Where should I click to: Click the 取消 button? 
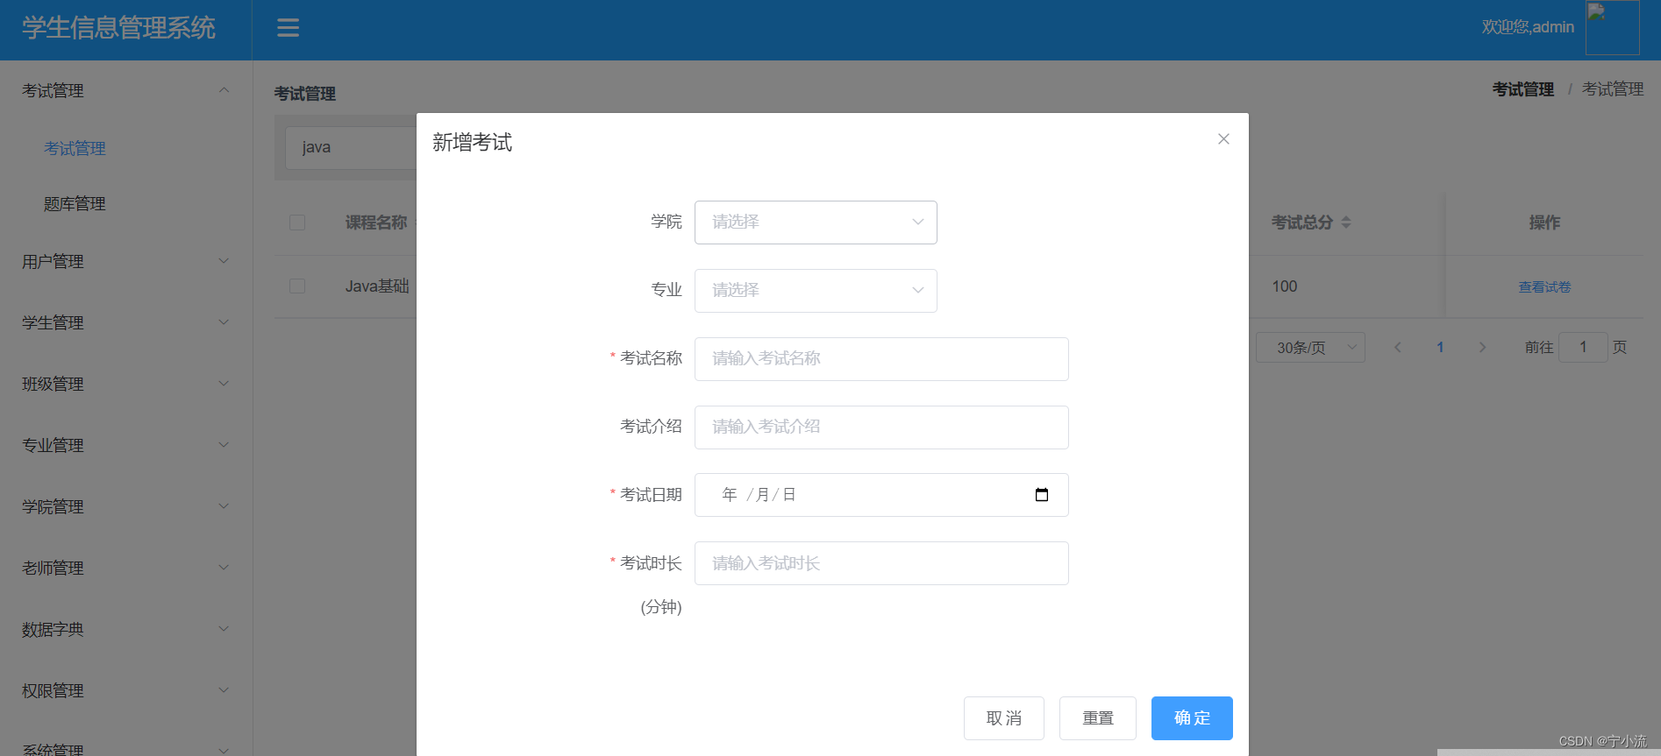click(x=1004, y=718)
